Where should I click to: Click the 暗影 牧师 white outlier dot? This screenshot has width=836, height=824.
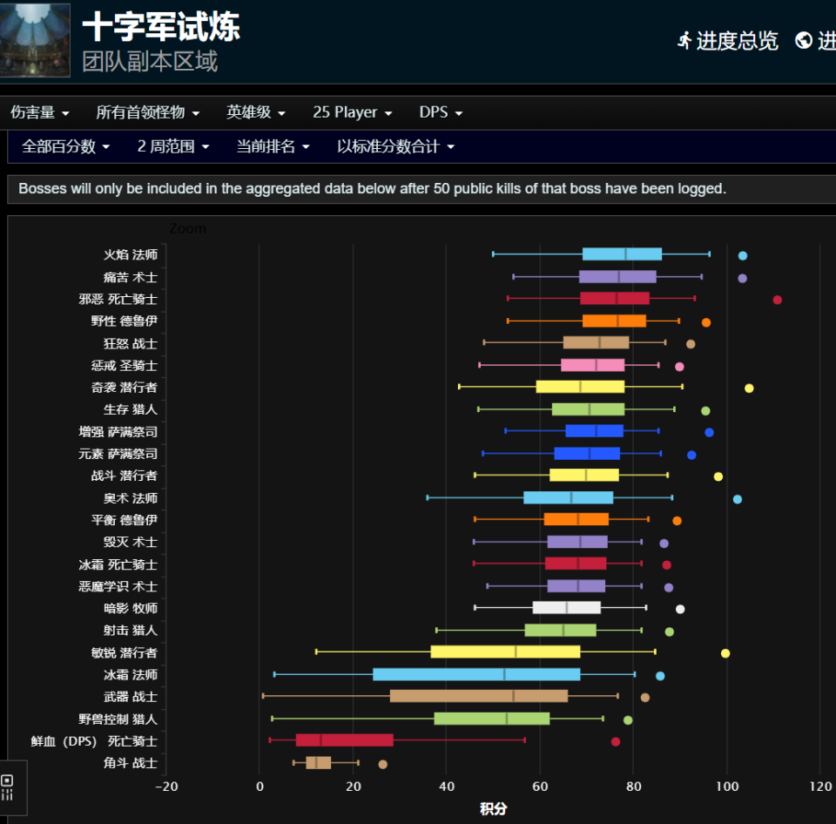click(x=680, y=609)
